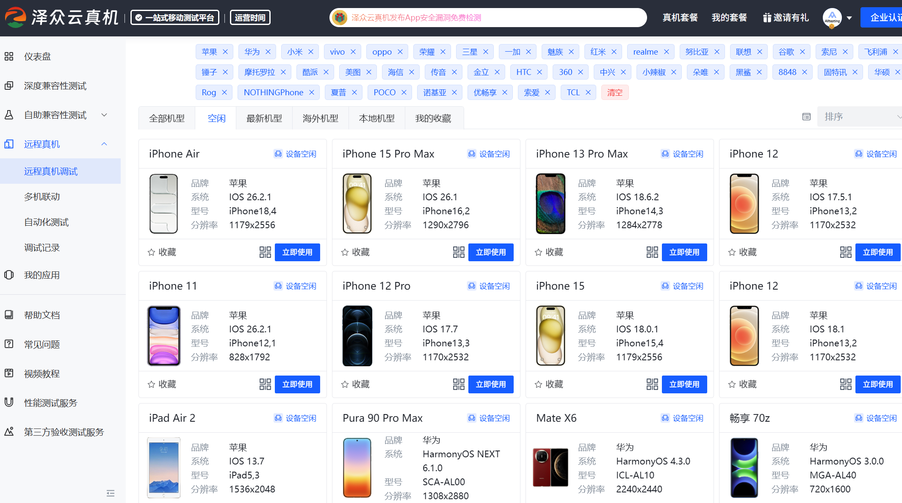Click the 邀请有礼 link

coord(786,17)
